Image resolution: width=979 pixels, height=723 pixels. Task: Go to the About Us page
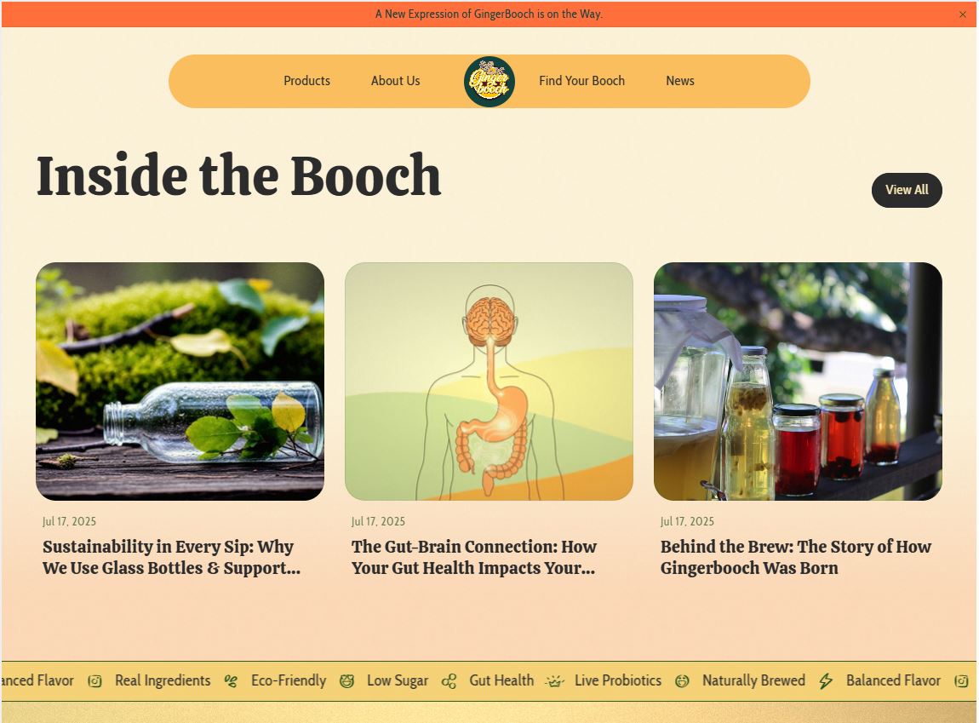click(x=395, y=81)
